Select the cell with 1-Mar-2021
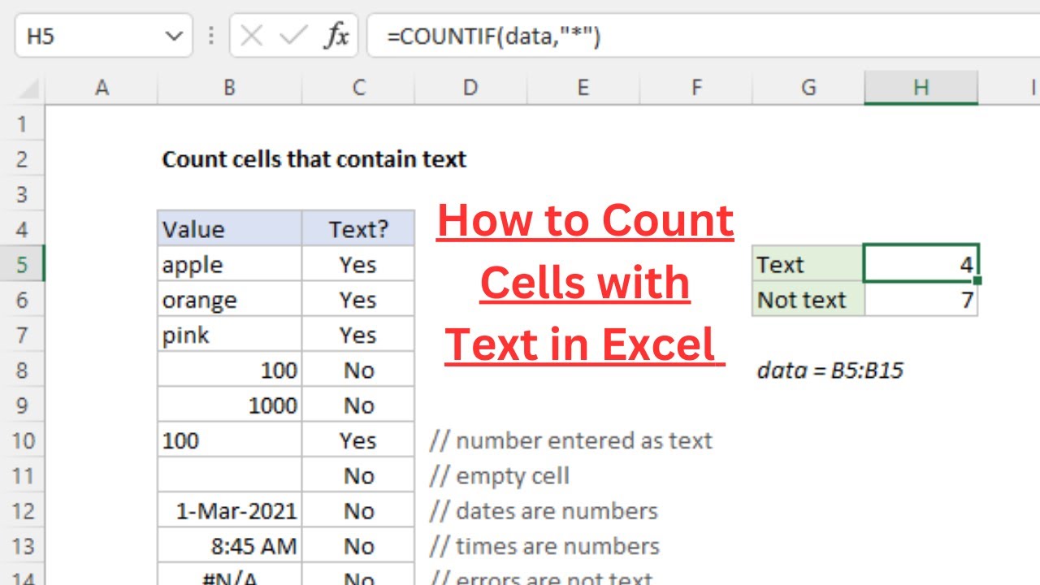1040x585 pixels. click(230, 511)
